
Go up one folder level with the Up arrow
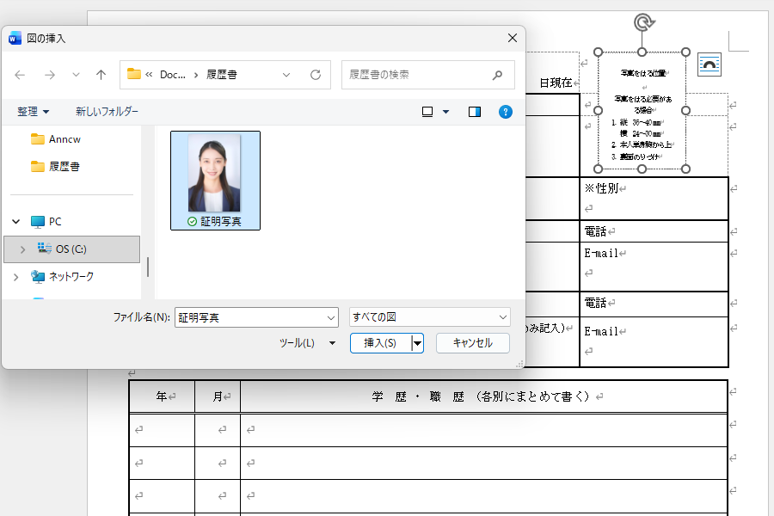click(100, 75)
